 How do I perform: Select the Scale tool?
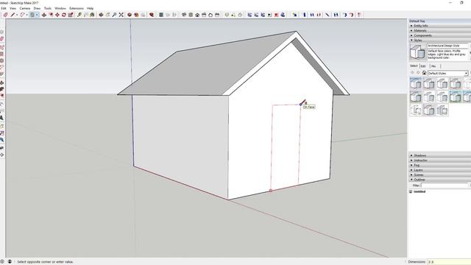click(x=71, y=15)
